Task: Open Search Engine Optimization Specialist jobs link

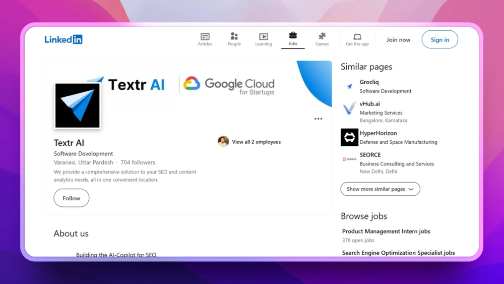Action: pos(398,253)
